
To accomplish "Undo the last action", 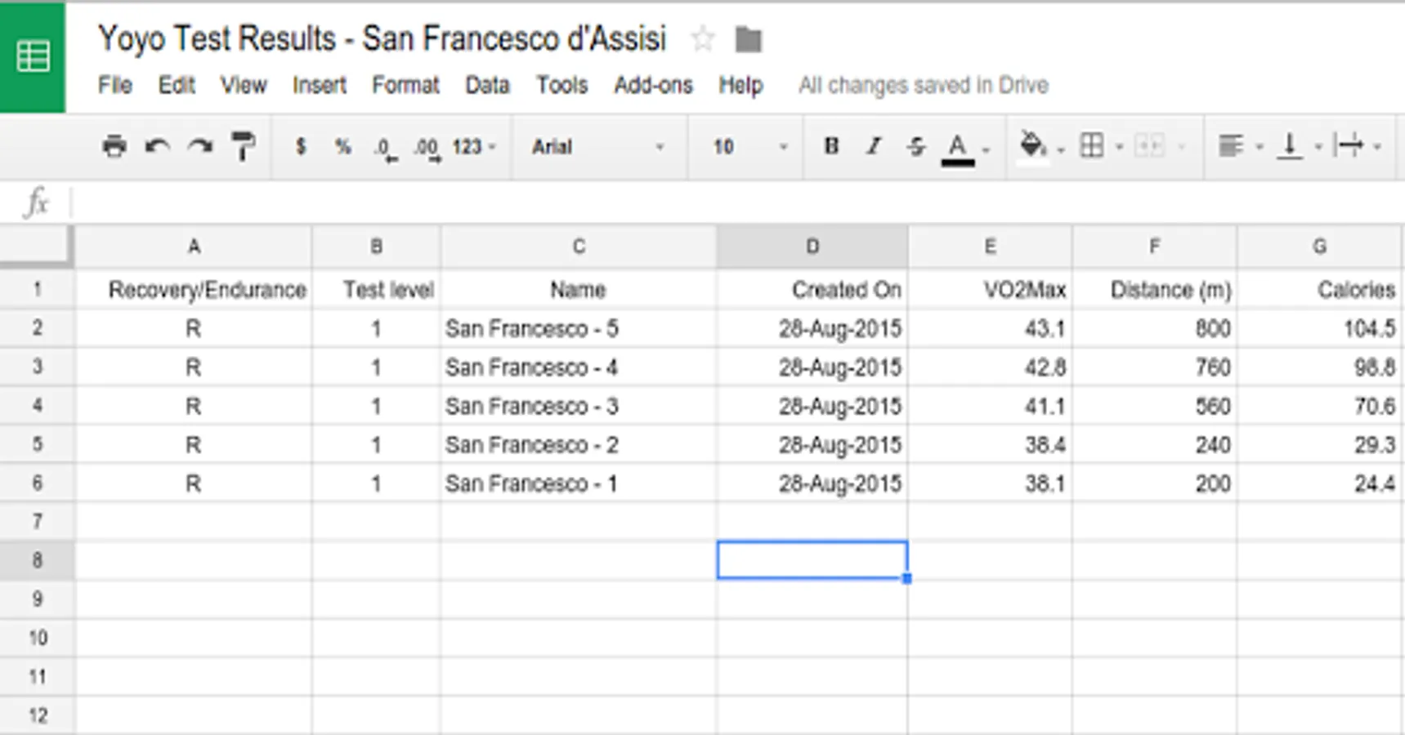I will coord(157,146).
